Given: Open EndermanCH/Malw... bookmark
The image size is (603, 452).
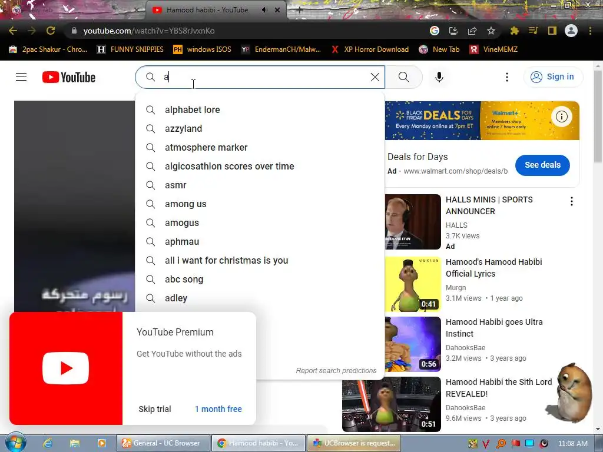Looking at the screenshot, I should pos(281,49).
